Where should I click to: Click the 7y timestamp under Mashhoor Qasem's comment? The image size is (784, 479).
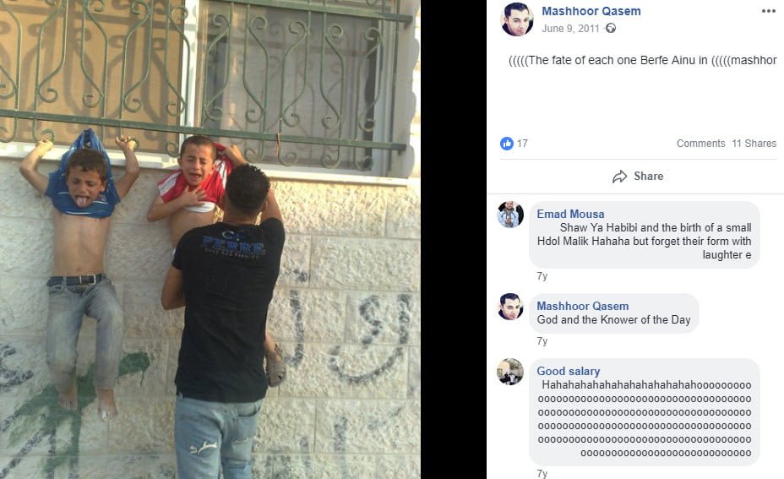(542, 341)
